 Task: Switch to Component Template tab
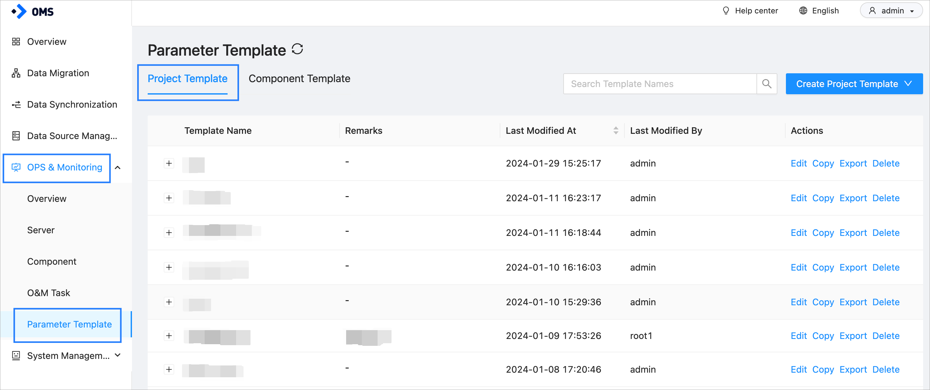click(299, 79)
